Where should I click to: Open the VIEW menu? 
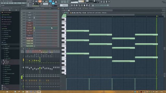15,3
